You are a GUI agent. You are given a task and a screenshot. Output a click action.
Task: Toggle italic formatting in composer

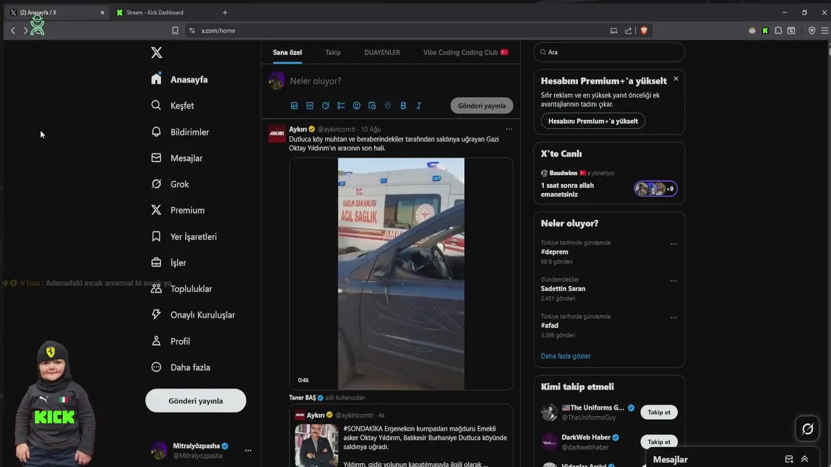[x=419, y=106]
